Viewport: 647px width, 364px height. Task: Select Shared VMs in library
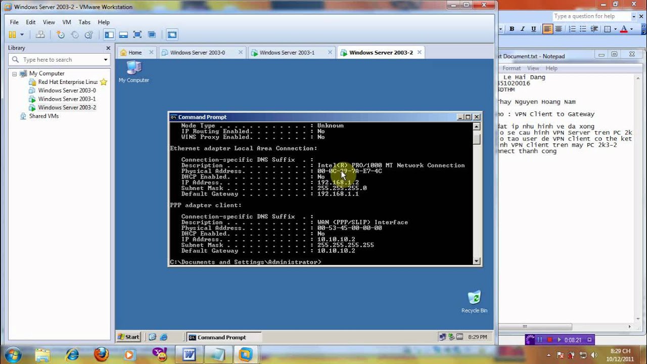[x=43, y=116]
